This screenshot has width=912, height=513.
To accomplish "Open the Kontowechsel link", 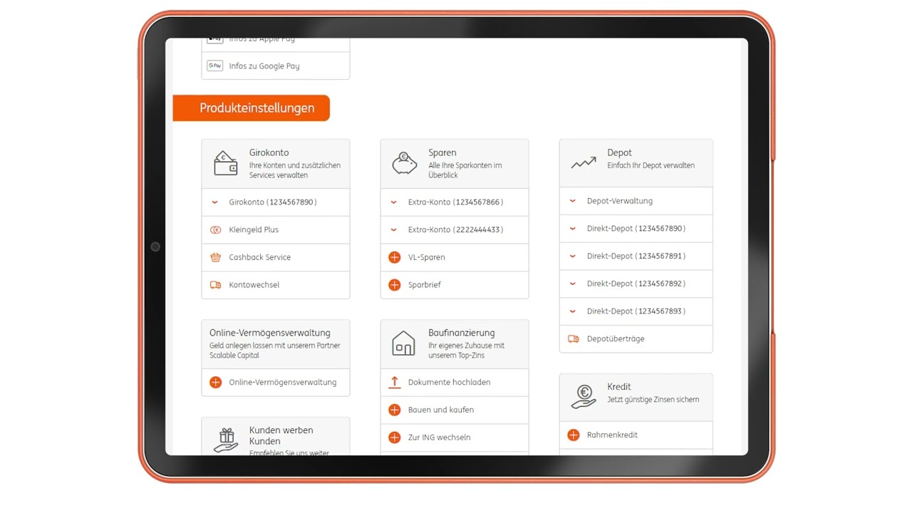I will pyautogui.click(x=254, y=285).
